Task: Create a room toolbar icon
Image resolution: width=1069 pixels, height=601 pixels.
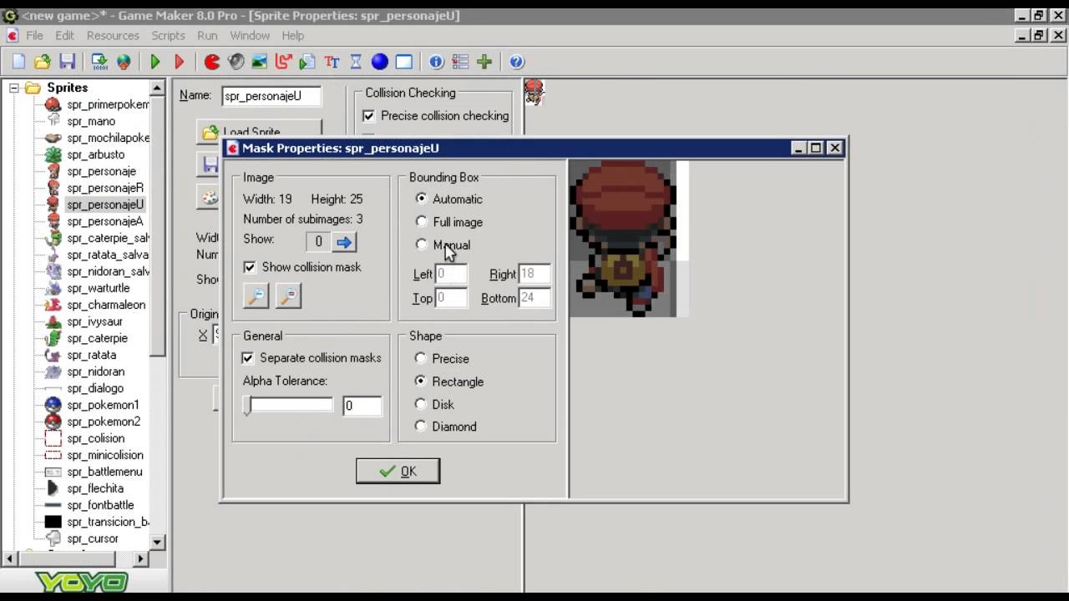Action: 404,62
